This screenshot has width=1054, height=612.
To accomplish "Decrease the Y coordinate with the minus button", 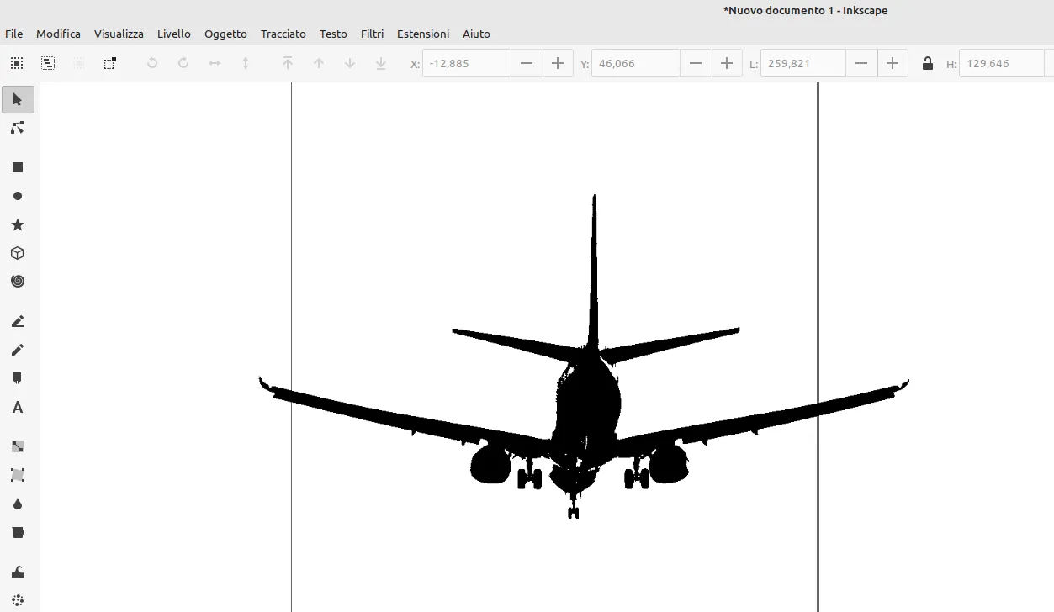I will point(696,62).
